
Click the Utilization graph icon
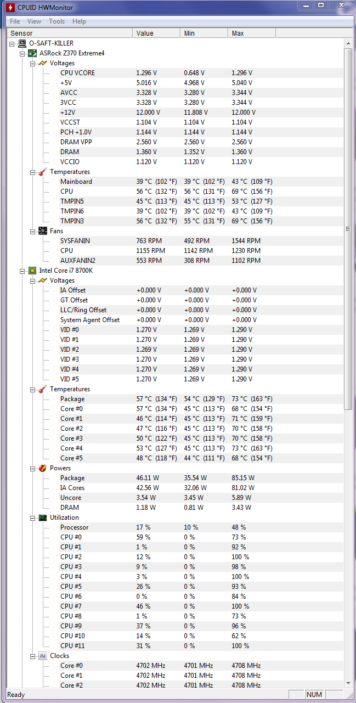coord(42,518)
